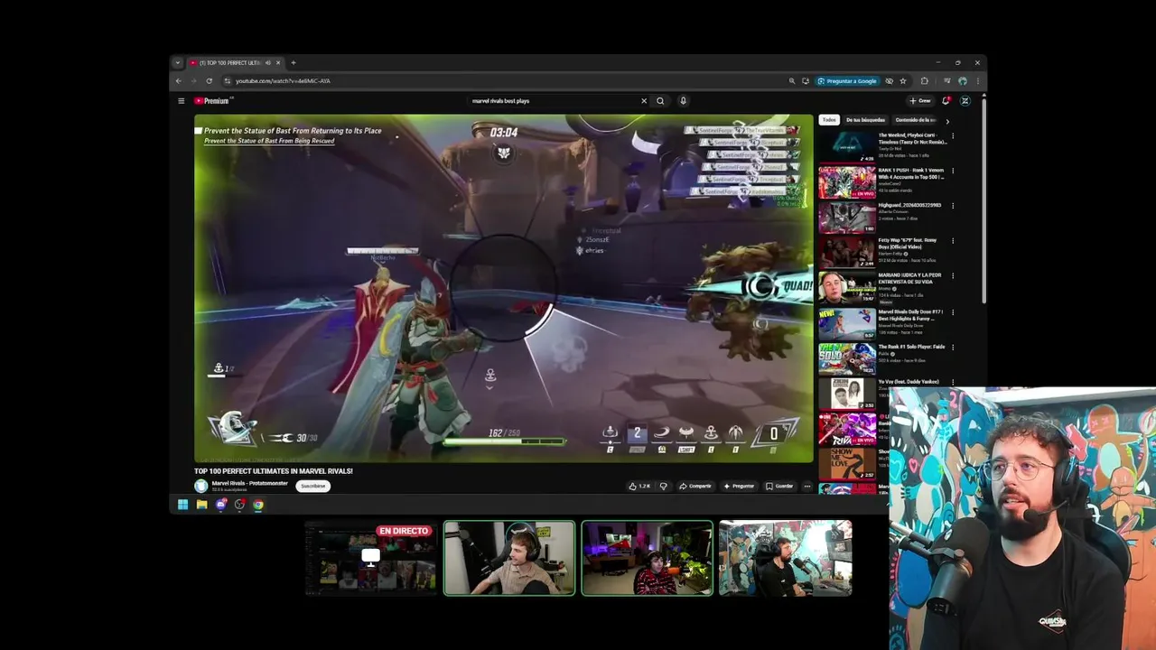
Task: Open the purple chat app in taskbar
Action: [x=220, y=505]
